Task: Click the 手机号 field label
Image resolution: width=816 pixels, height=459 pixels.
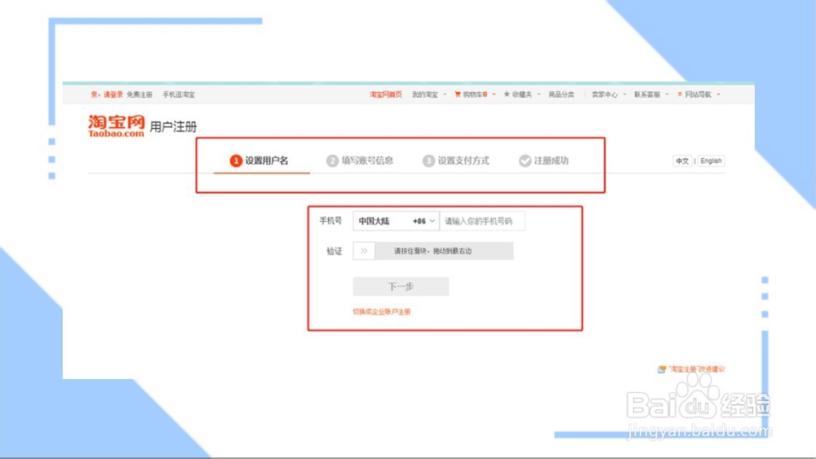Action: point(330,221)
